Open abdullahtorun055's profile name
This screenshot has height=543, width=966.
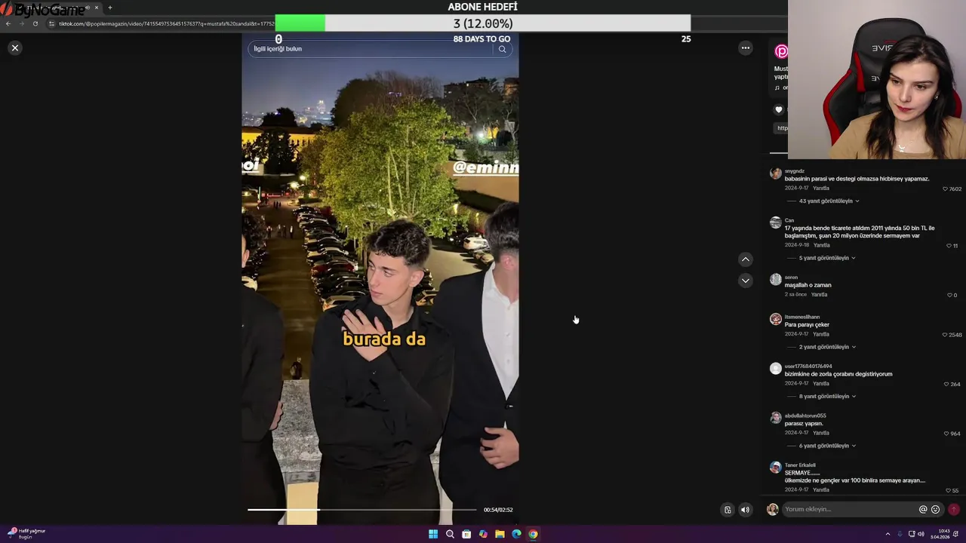pyautogui.click(x=805, y=416)
